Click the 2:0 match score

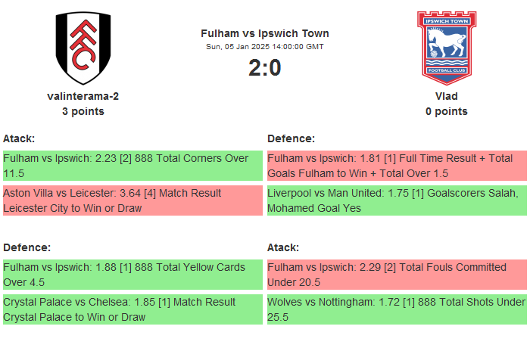(265, 68)
